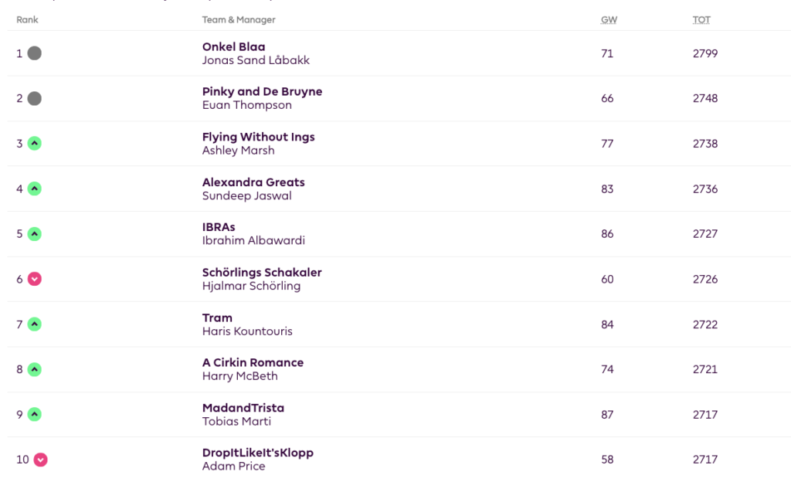The image size is (791, 482).
Task: Open the Alexandra Greats team link
Action: pos(253,182)
